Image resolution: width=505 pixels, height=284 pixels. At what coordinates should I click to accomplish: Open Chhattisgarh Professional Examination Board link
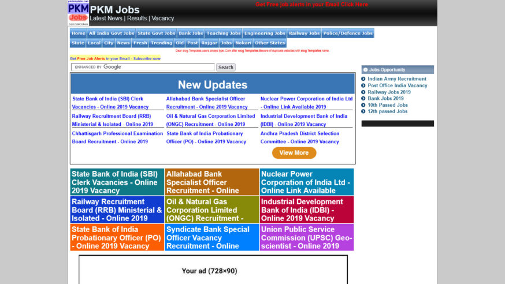pyautogui.click(x=117, y=137)
